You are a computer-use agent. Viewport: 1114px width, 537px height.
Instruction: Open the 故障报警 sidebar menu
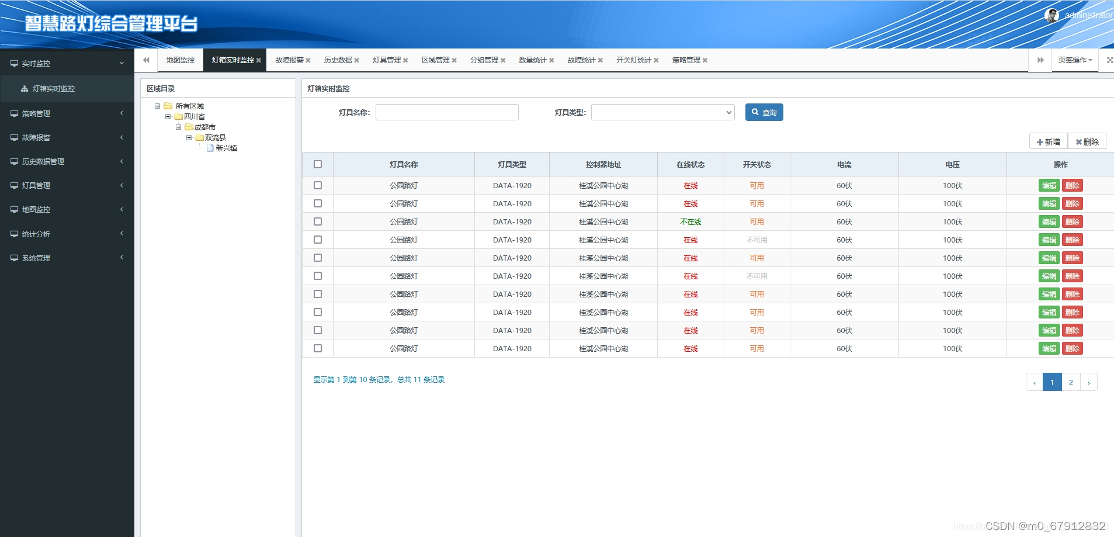tap(67, 137)
